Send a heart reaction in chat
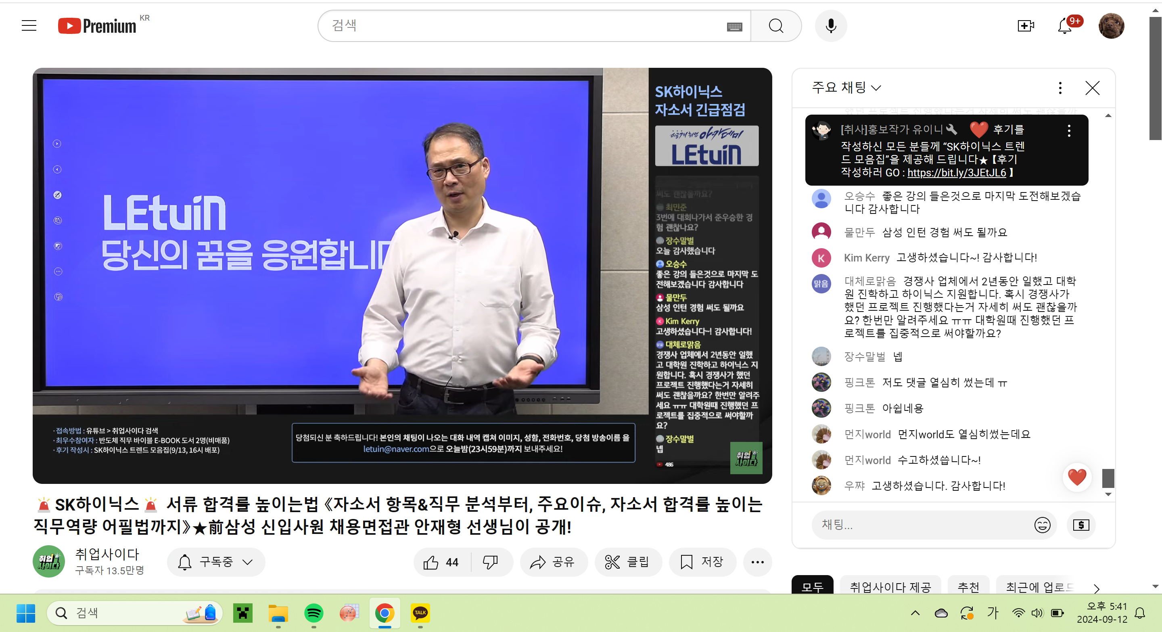This screenshot has width=1162, height=632. [1077, 477]
